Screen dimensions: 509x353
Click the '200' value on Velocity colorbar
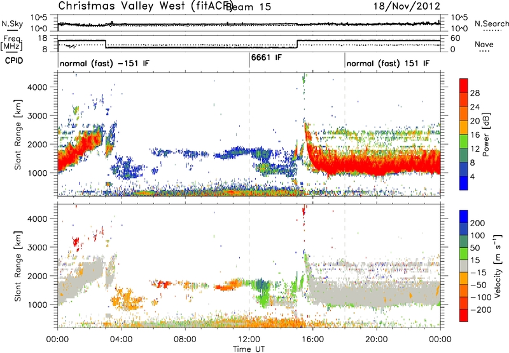(478, 223)
